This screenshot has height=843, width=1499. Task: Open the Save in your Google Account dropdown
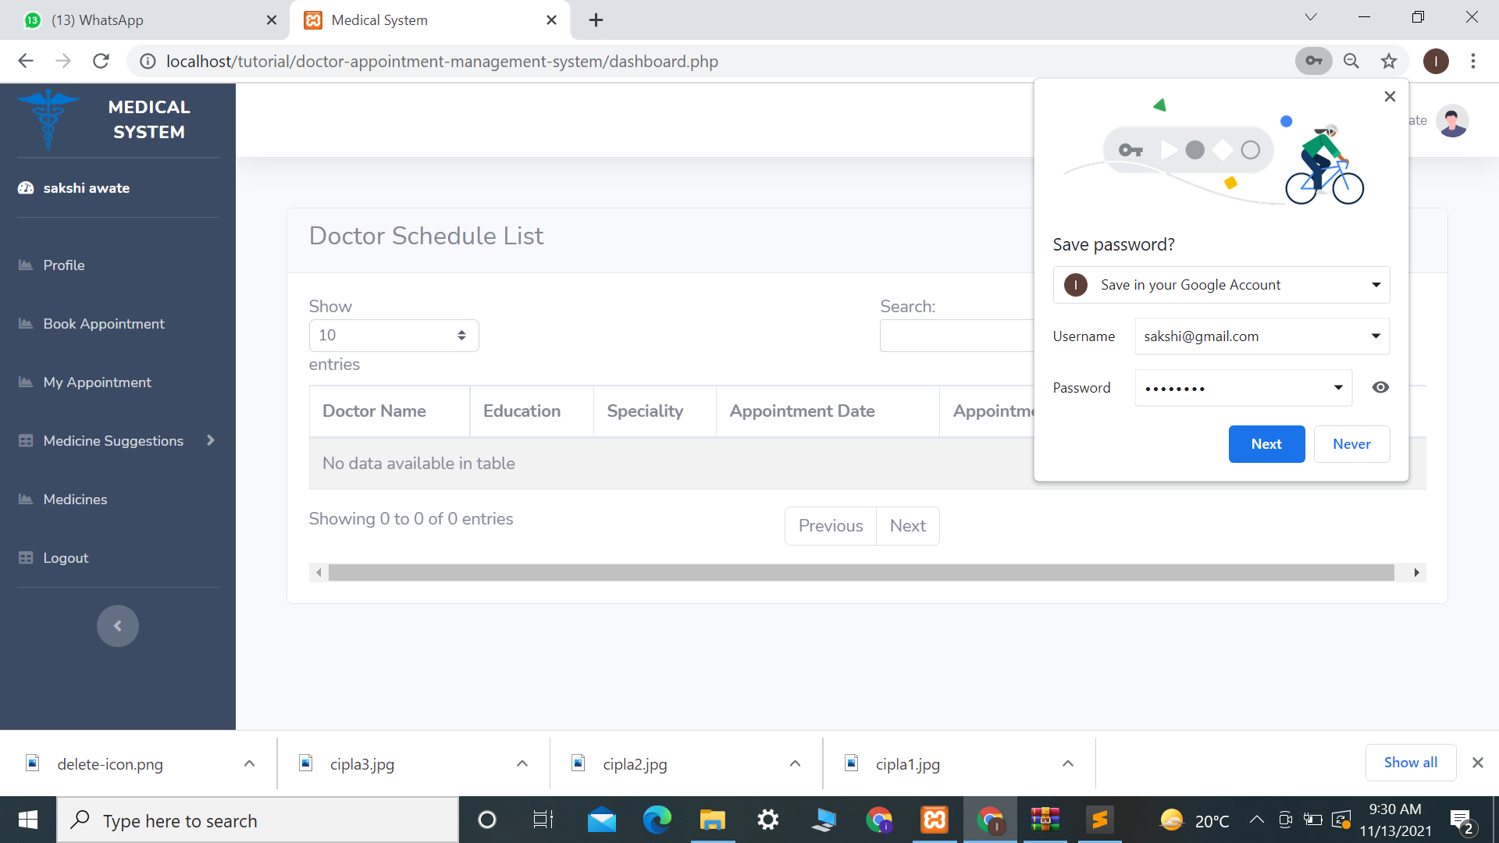click(1221, 285)
